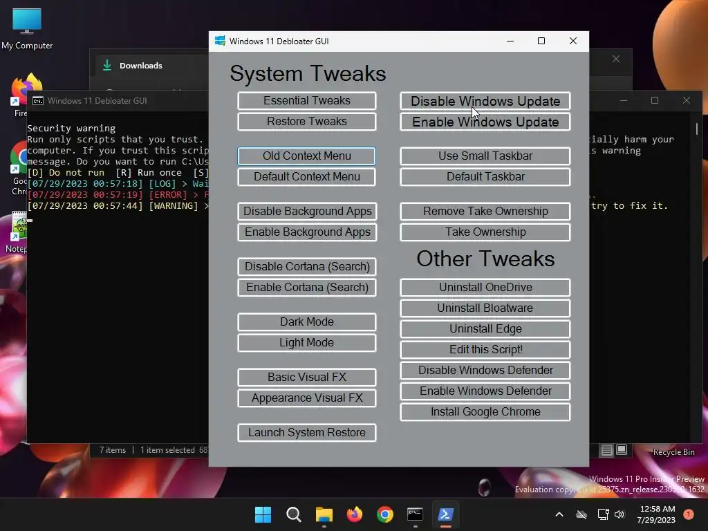Open taskbar Search

tap(293, 514)
